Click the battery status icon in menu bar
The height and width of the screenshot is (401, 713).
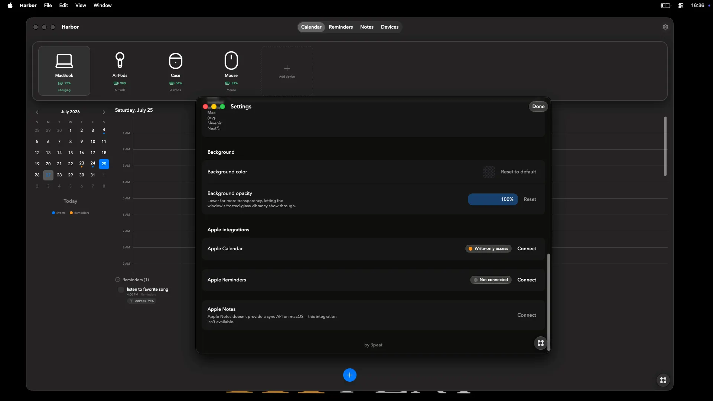(666, 5)
